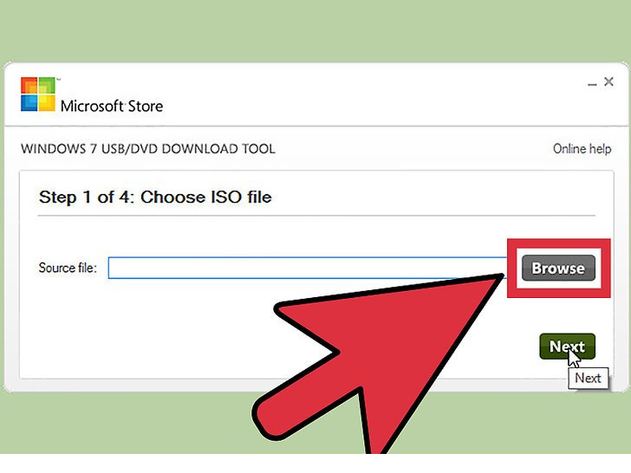Open the Online help link

tap(582, 149)
